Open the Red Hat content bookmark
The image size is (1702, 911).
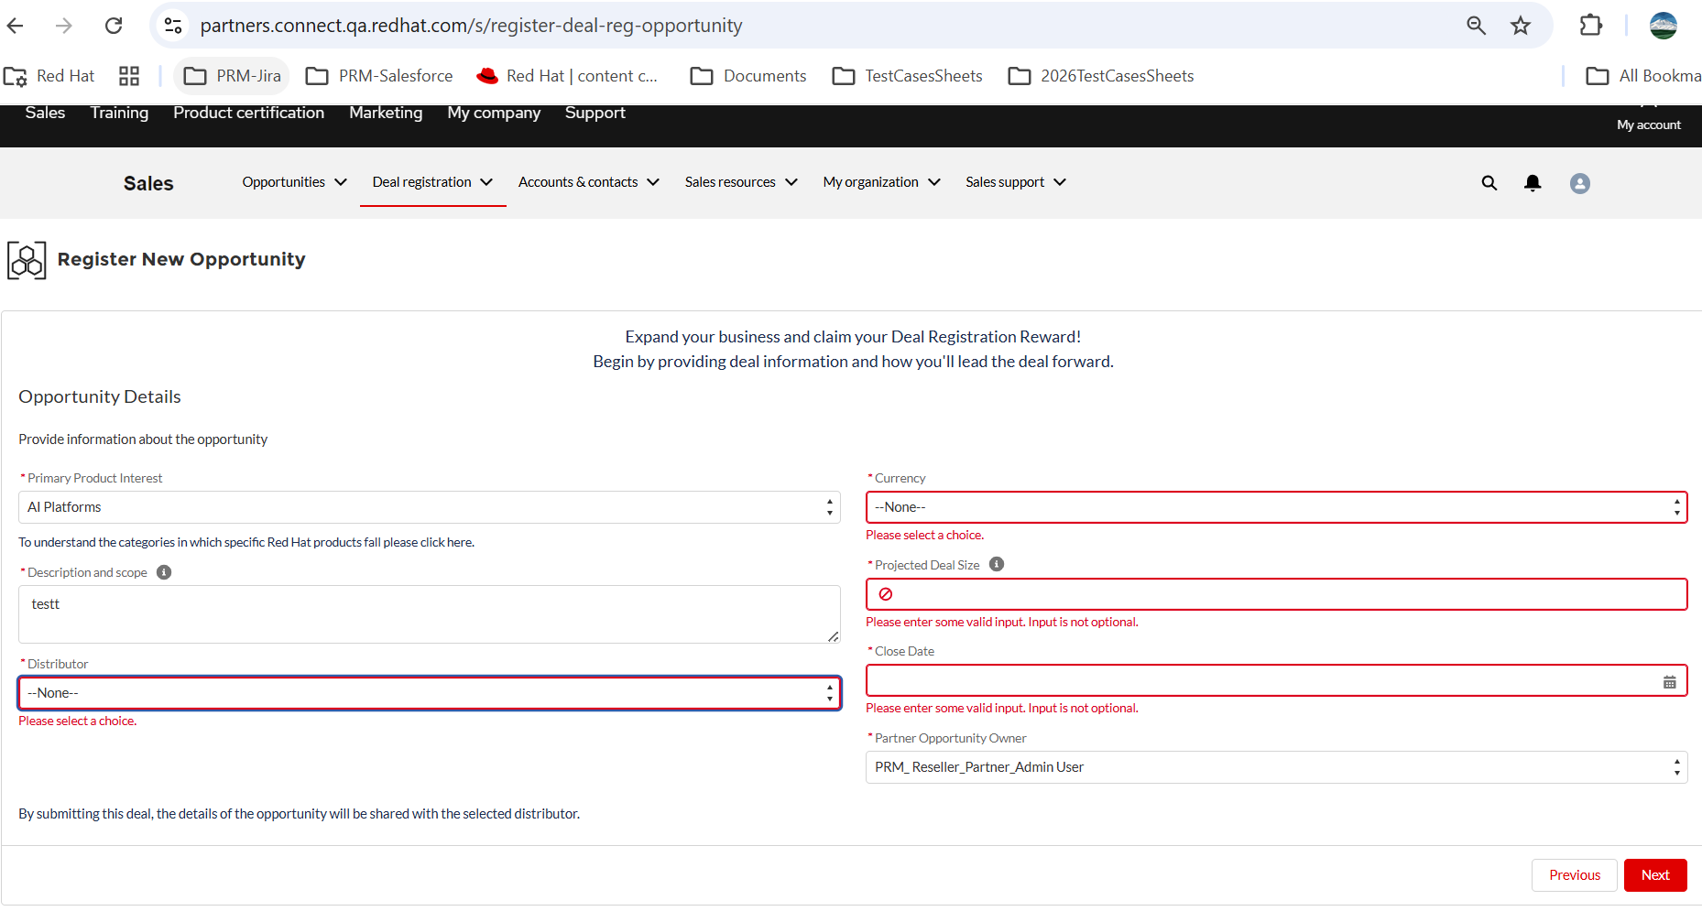point(567,76)
